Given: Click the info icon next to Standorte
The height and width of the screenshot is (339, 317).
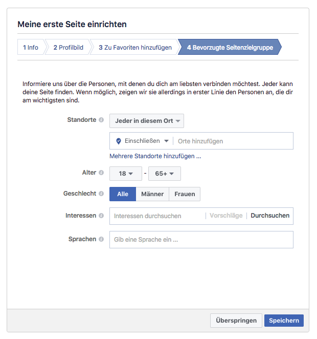Looking at the screenshot, I should pyautogui.click(x=101, y=120).
